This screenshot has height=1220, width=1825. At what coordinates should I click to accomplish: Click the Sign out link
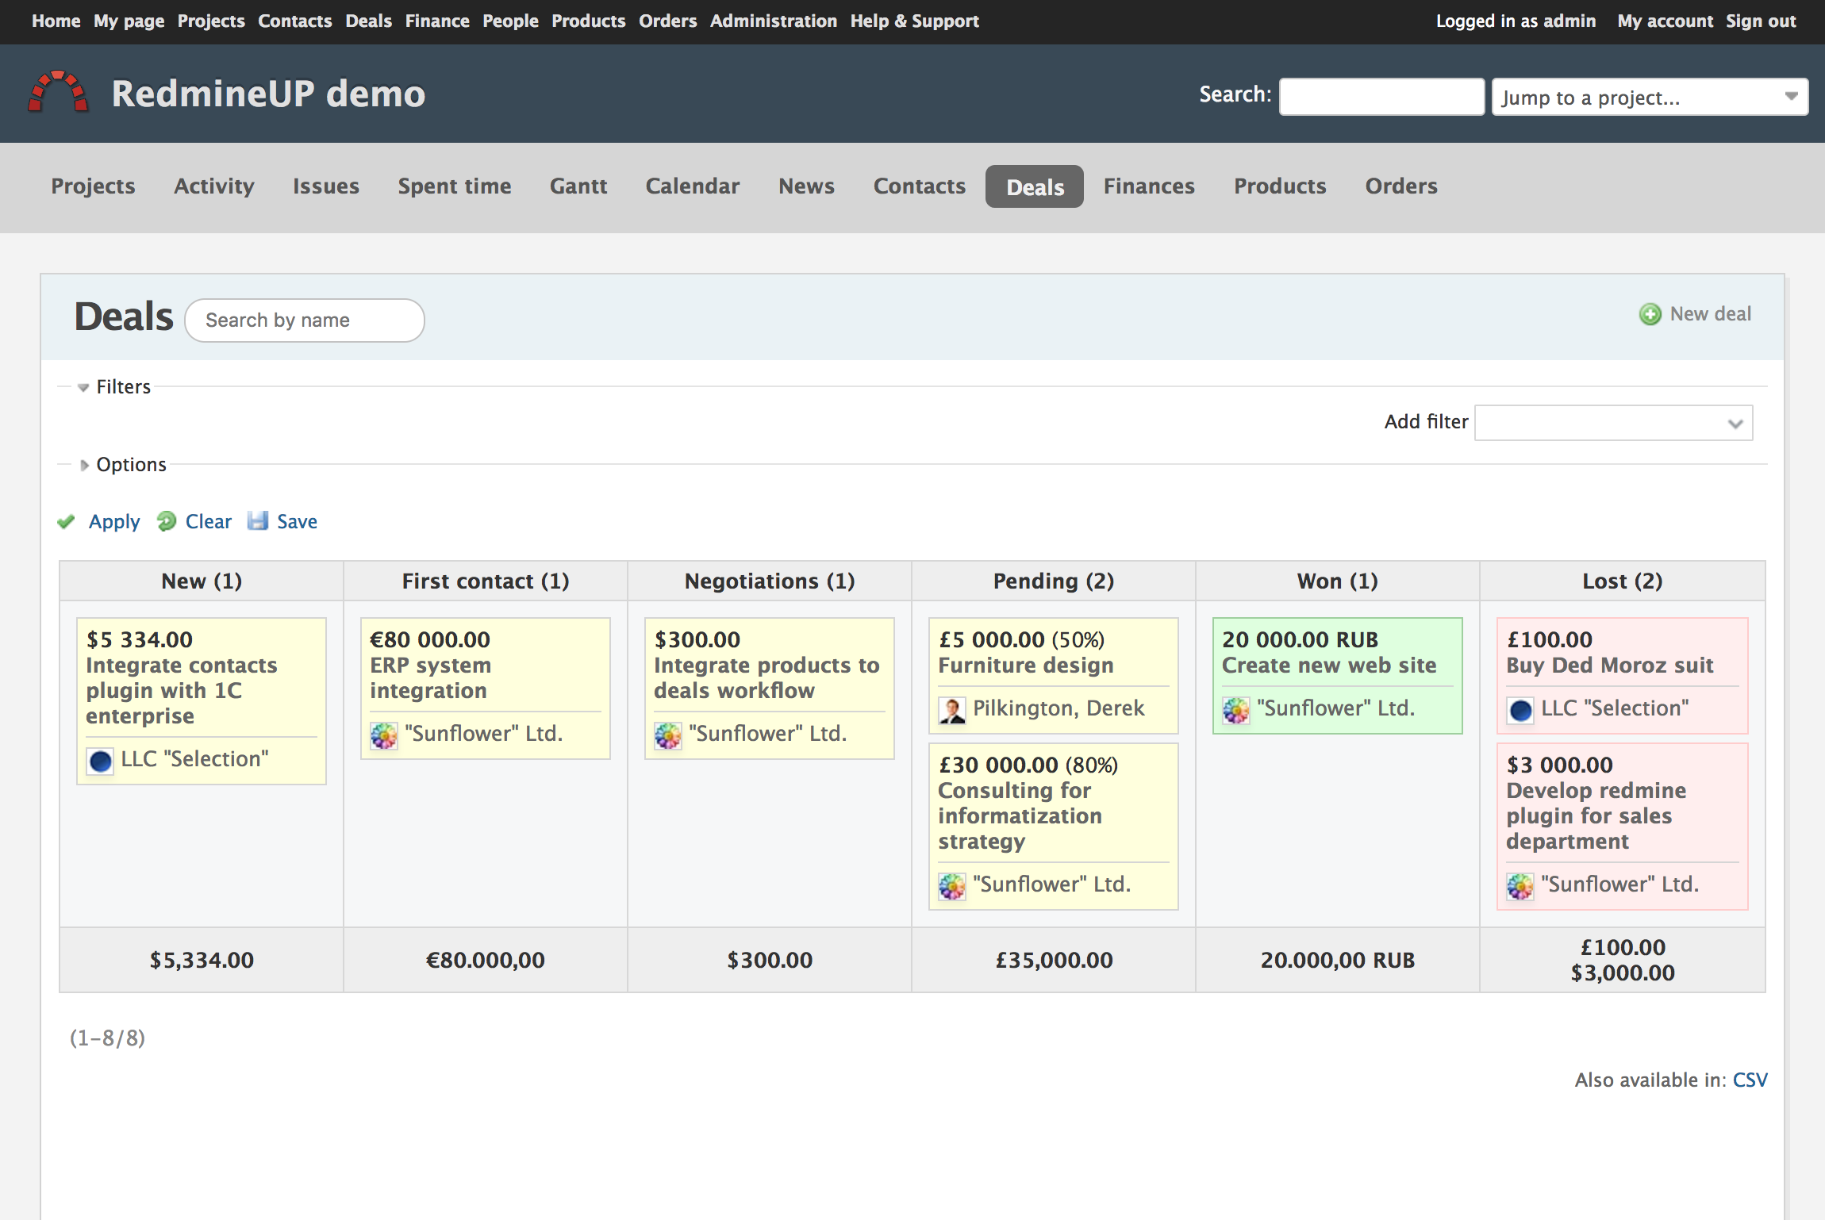point(1760,21)
